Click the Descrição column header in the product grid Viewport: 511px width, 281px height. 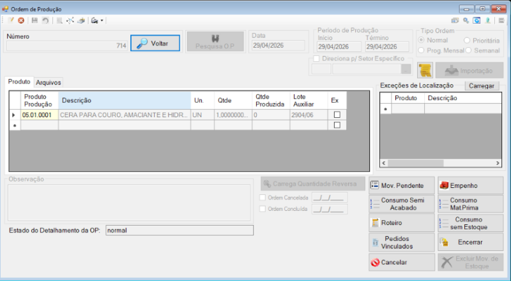(x=125, y=100)
